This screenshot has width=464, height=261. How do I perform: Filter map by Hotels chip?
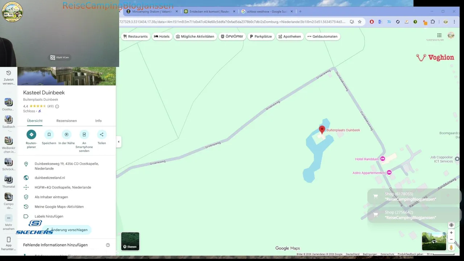tap(162, 37)
